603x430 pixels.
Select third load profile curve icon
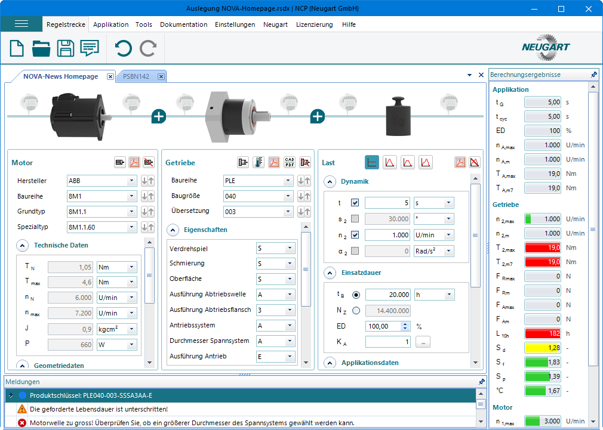408,163
